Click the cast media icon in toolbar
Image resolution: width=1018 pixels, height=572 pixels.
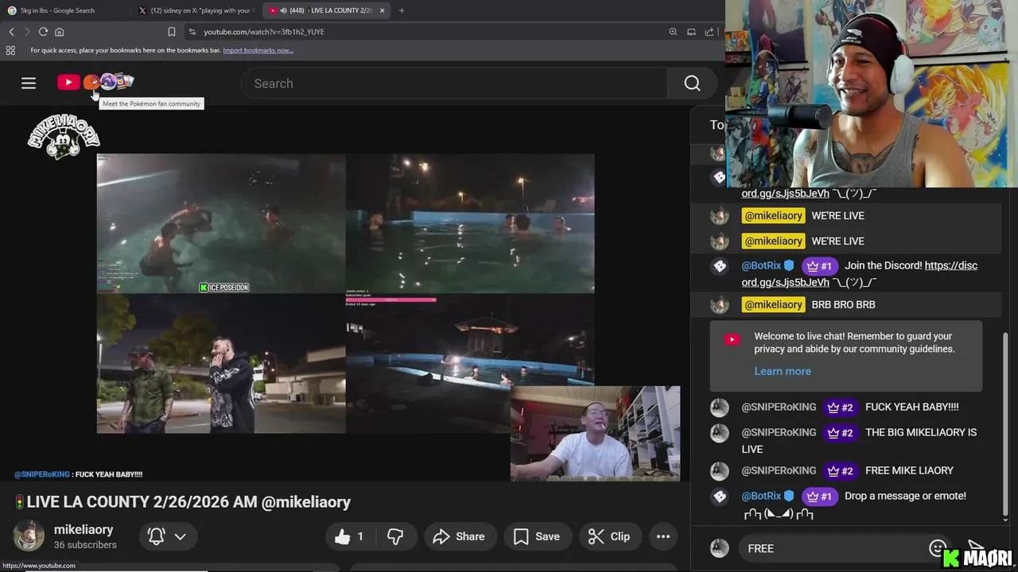pyautogui.click(x=691, y=32)
